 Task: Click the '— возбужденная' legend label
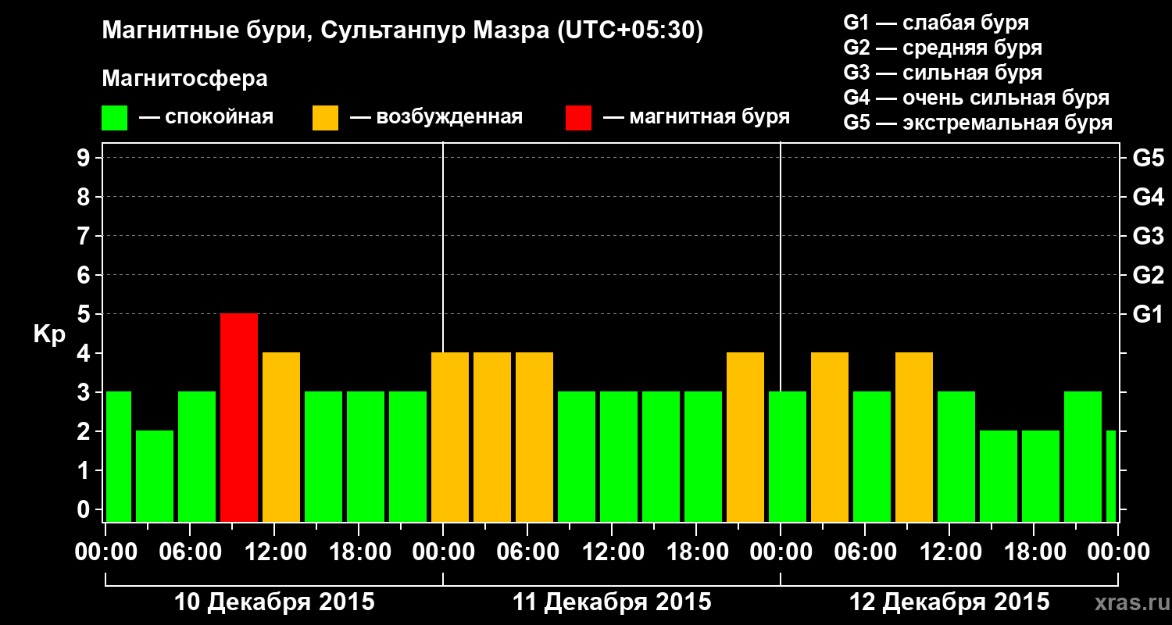tap(436, 117)
